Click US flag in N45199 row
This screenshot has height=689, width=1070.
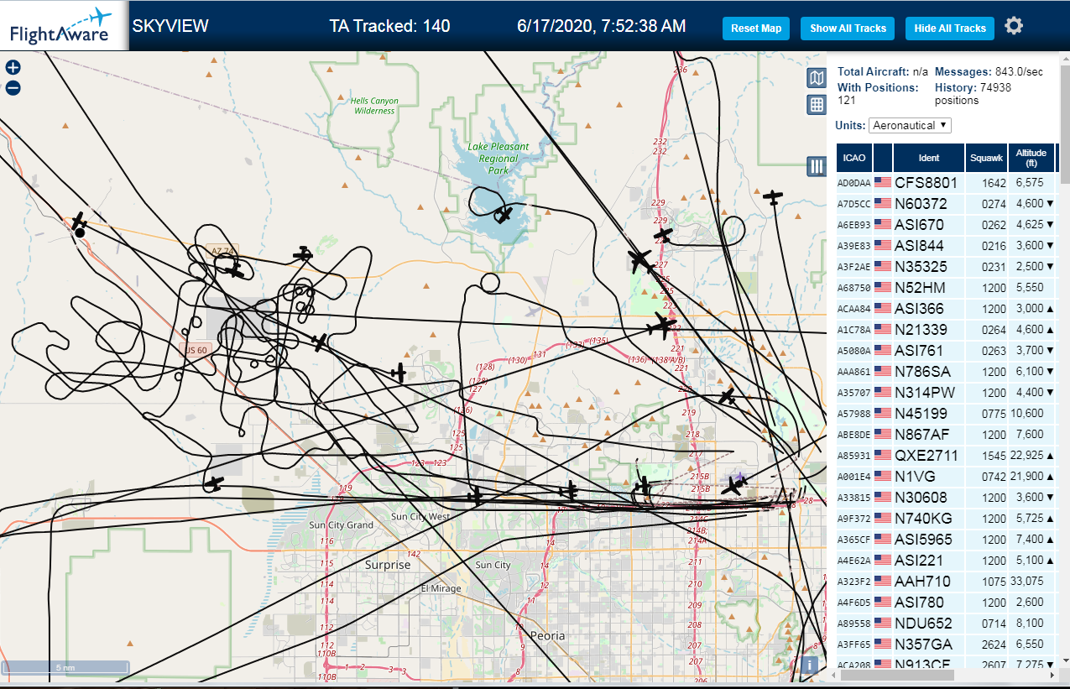[883, 413]
